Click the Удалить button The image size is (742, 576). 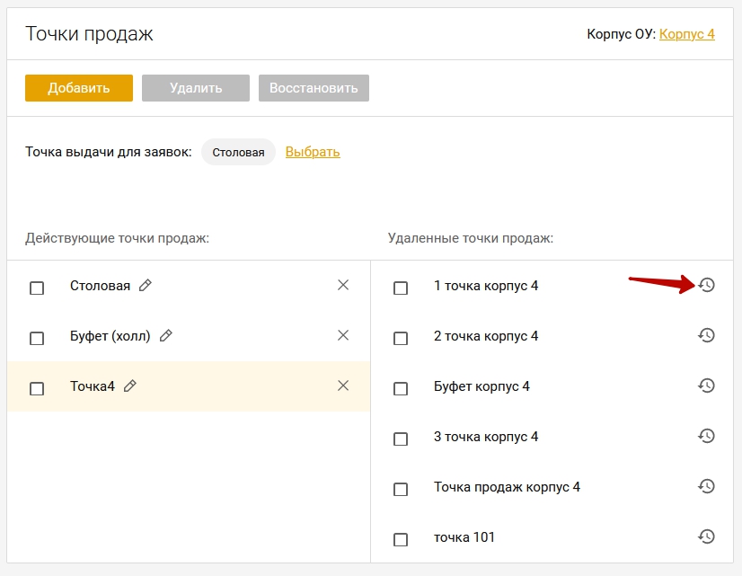[x=196, y=88]
